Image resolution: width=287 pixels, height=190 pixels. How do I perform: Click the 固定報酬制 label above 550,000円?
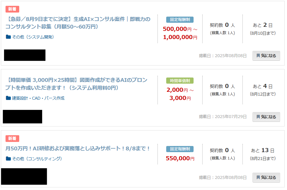(x=180, y=149)
